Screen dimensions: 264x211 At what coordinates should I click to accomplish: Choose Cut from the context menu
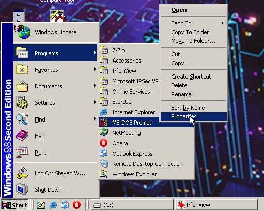[x=194, y=54]
